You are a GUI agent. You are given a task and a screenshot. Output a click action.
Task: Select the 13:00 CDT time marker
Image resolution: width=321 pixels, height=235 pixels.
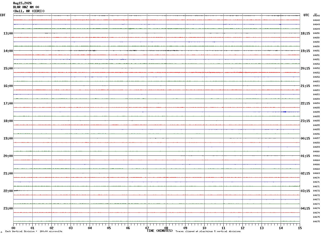8,33
